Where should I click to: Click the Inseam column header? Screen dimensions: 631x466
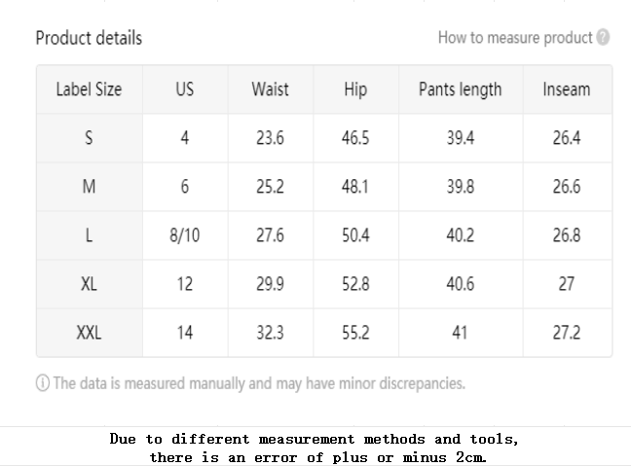tap(567, 90)
